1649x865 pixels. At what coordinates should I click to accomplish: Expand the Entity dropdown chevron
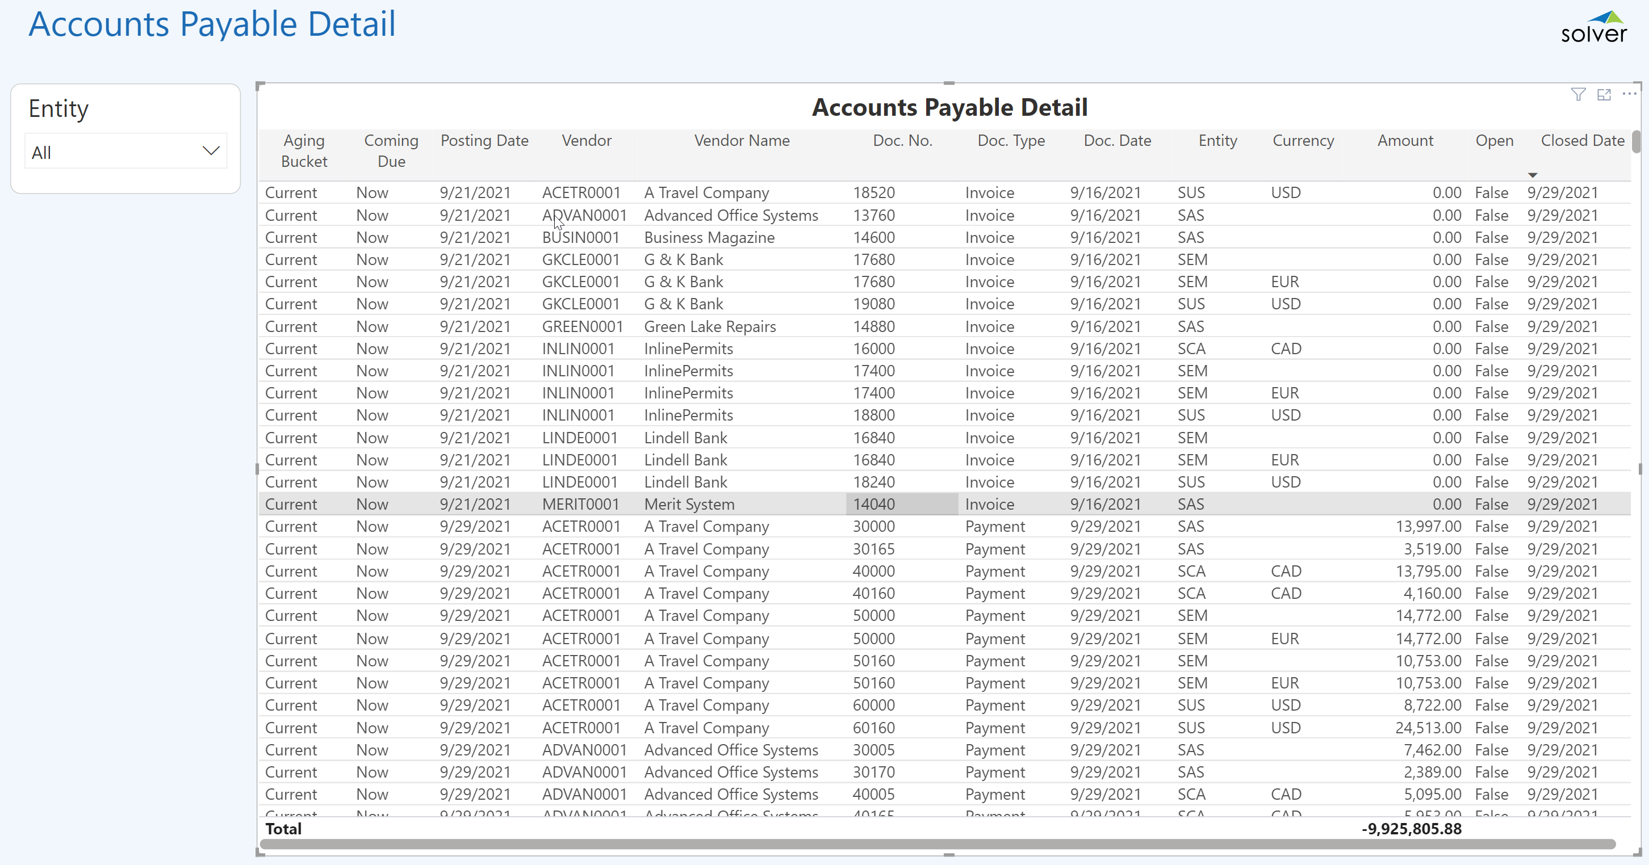(211, 151)
